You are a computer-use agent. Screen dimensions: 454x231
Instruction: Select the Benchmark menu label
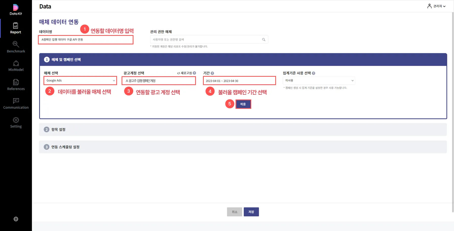click(x=16, y=51)
